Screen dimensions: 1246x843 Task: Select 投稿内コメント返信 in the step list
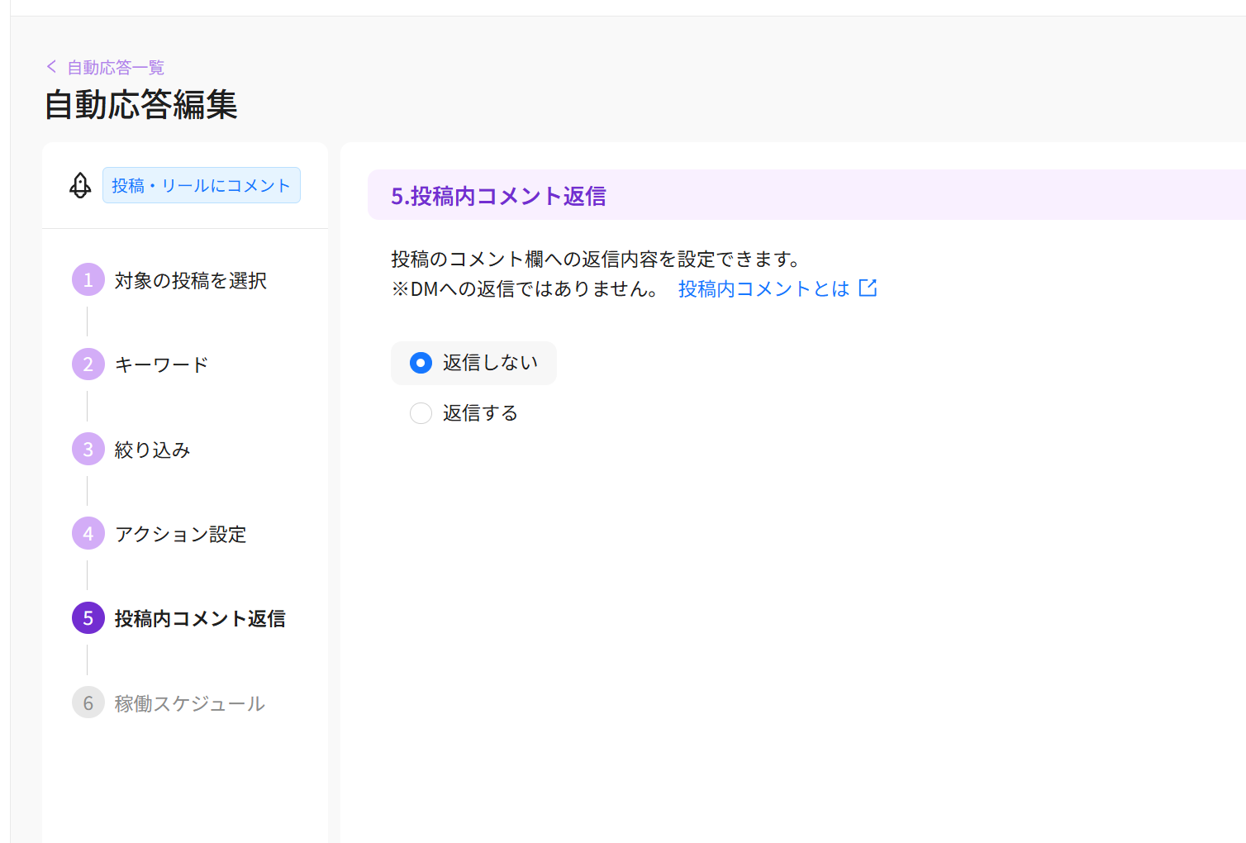tap(200, 619)
